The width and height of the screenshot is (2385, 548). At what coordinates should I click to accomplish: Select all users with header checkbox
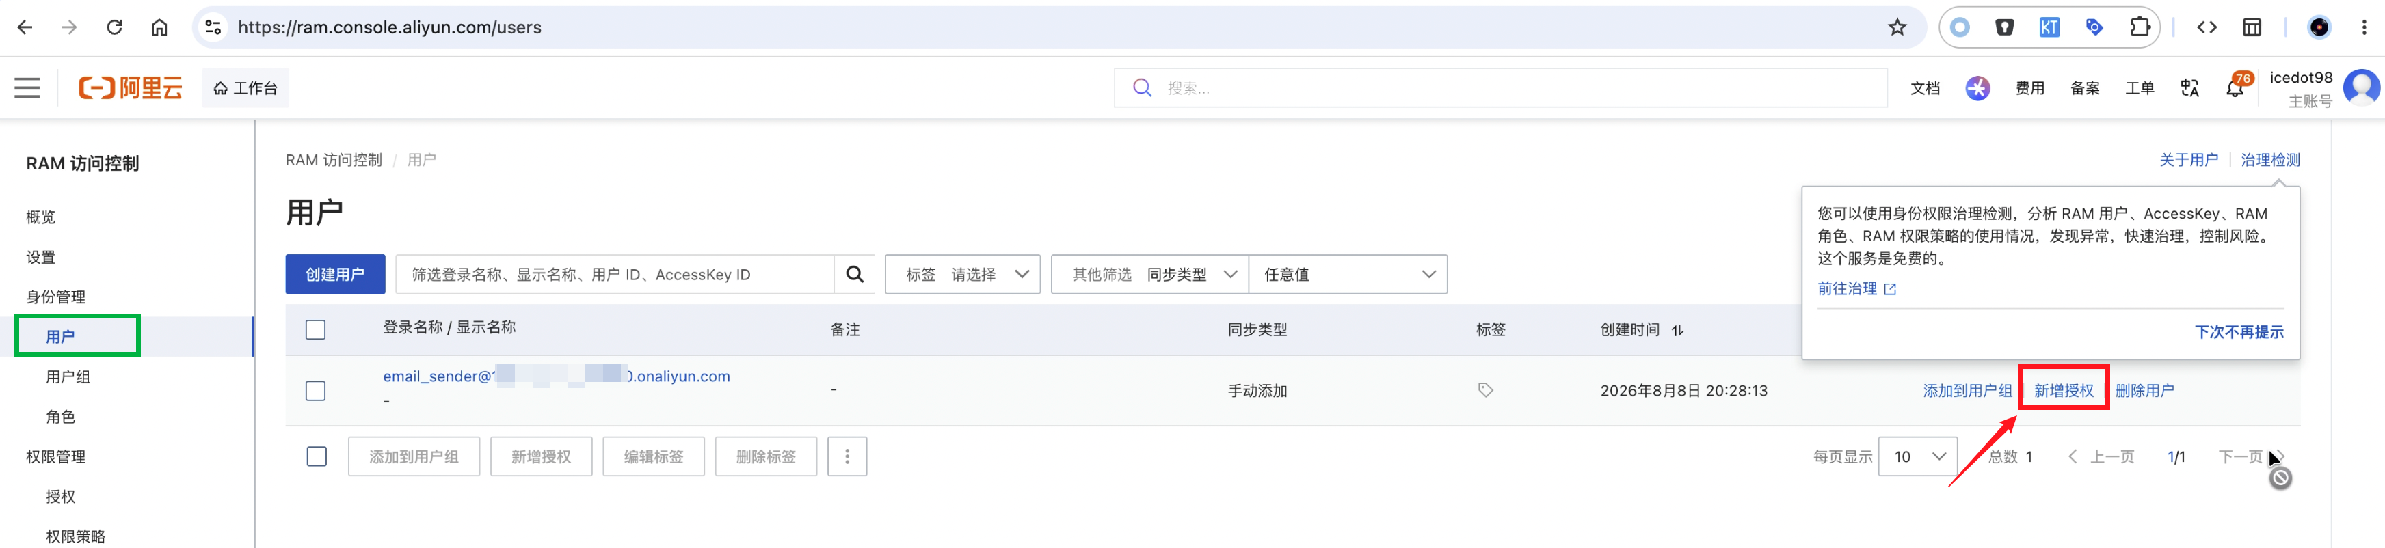[x=316, y=329]
